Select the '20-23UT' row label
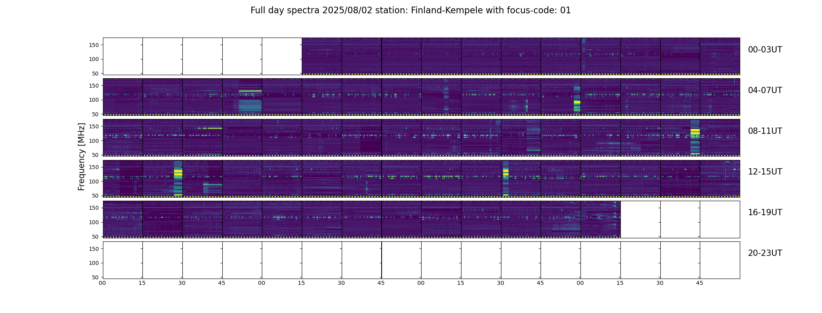This screenshot has height=313, width=822. coord(765,253)
